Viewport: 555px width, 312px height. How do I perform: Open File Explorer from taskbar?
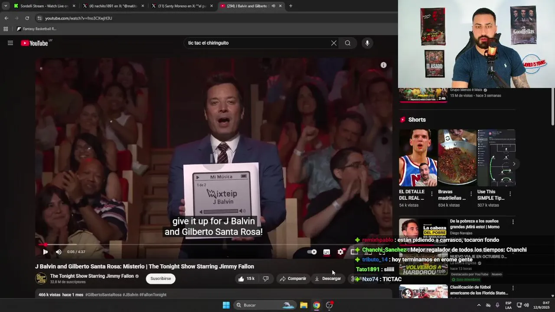coord(304,305)
